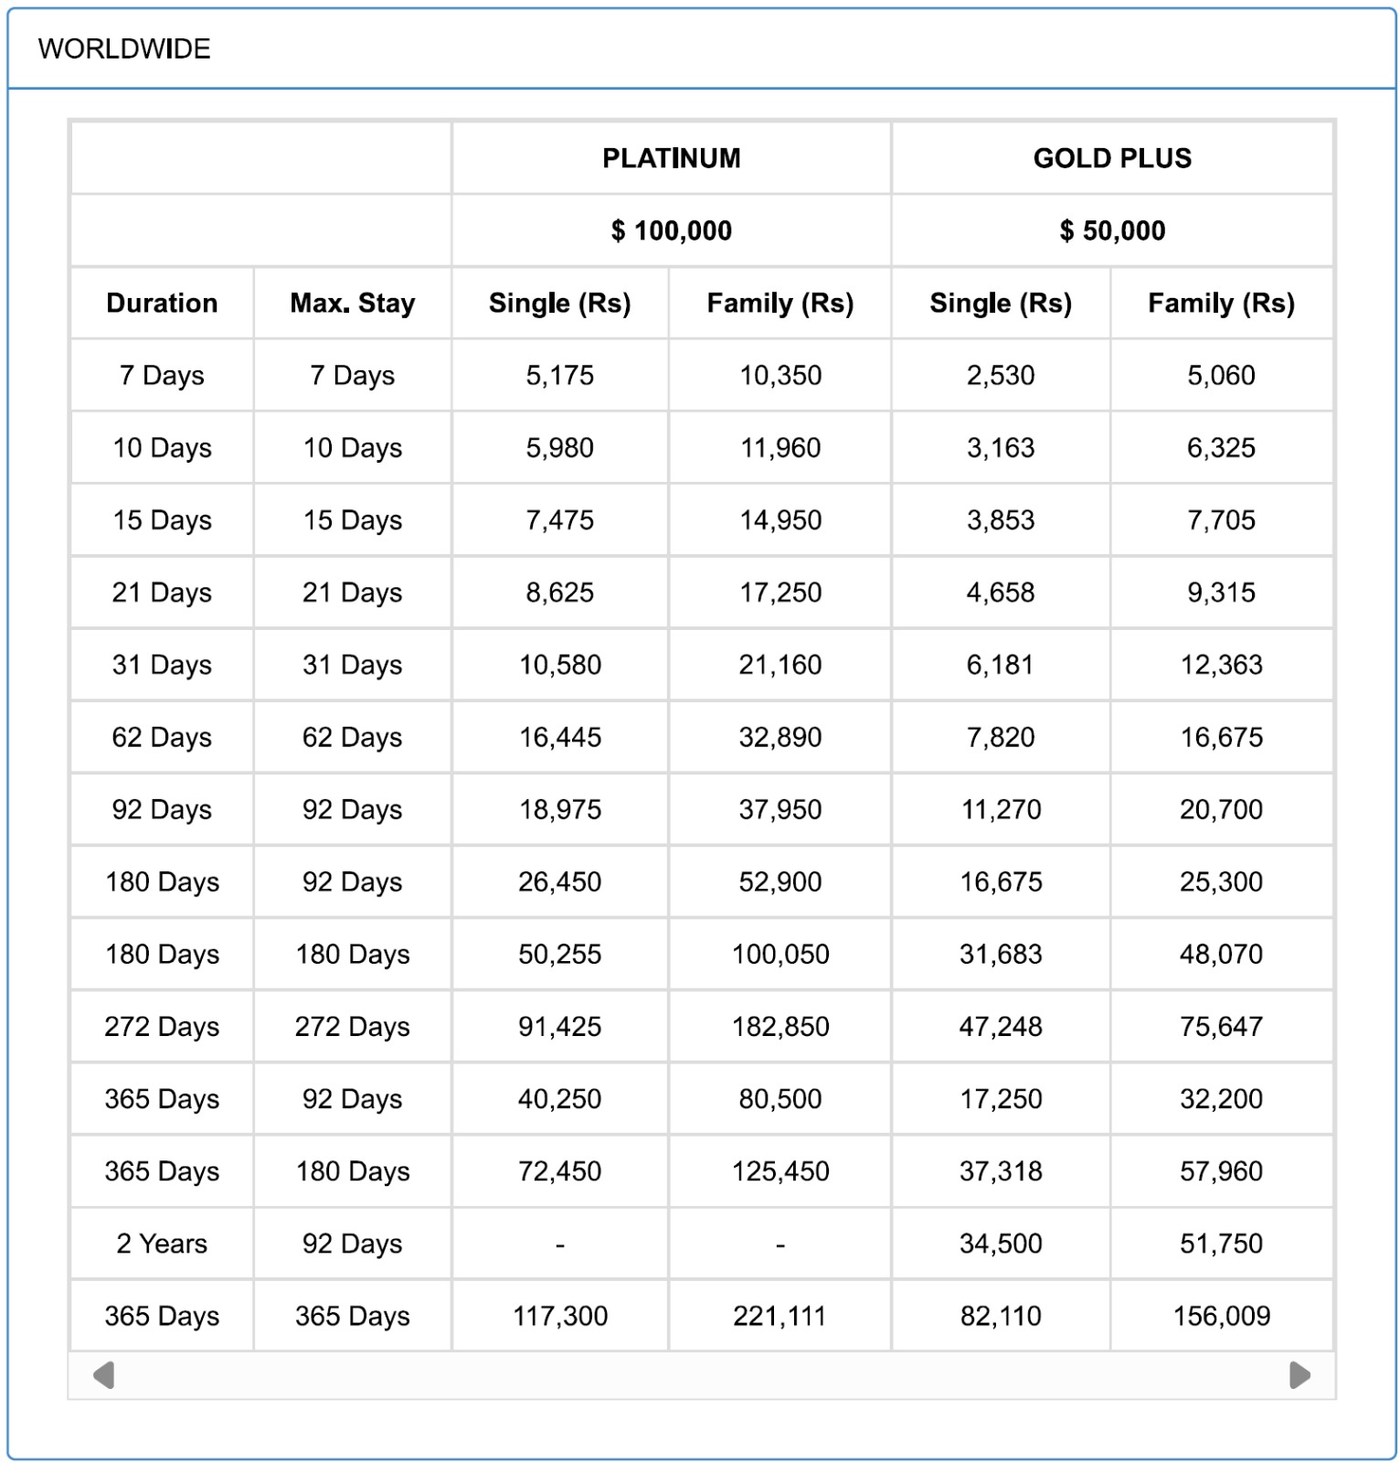Select the $ 100,000 coverage header cell
The width and height of the screenshot is (1400, 1463).
tap(671, 230)
